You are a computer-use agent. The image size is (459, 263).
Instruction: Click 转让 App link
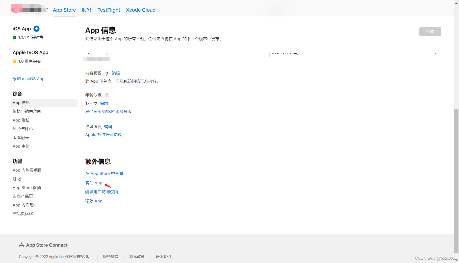tap(94, 183)
